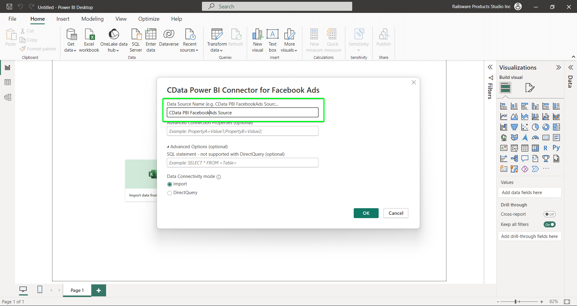This screenshot has height=306, width=577.
Task: Collapse the Advanced Options section
Action: pos(168,147)
